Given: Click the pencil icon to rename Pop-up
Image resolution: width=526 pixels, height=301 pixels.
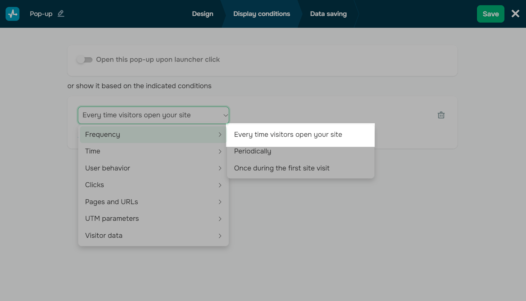Looking at the screenshot, I should pos(61,14).
